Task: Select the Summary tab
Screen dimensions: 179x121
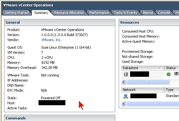Action: [41, 13]
